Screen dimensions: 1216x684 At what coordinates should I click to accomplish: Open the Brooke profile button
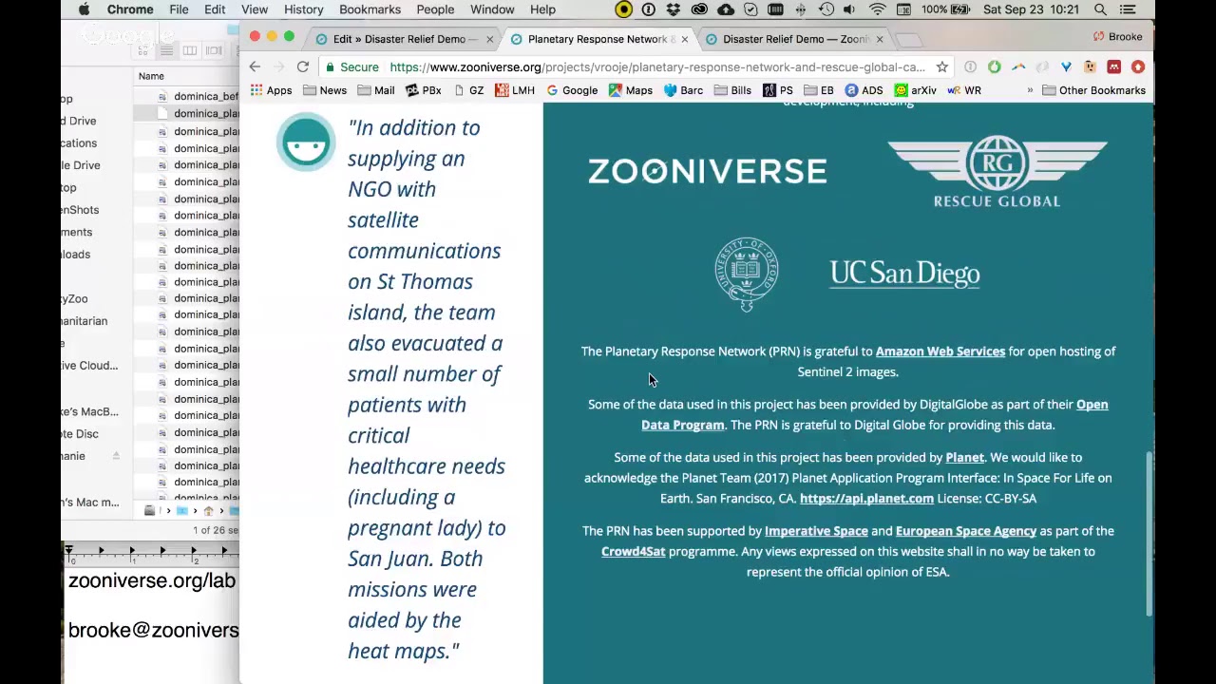coord(1118,36)
